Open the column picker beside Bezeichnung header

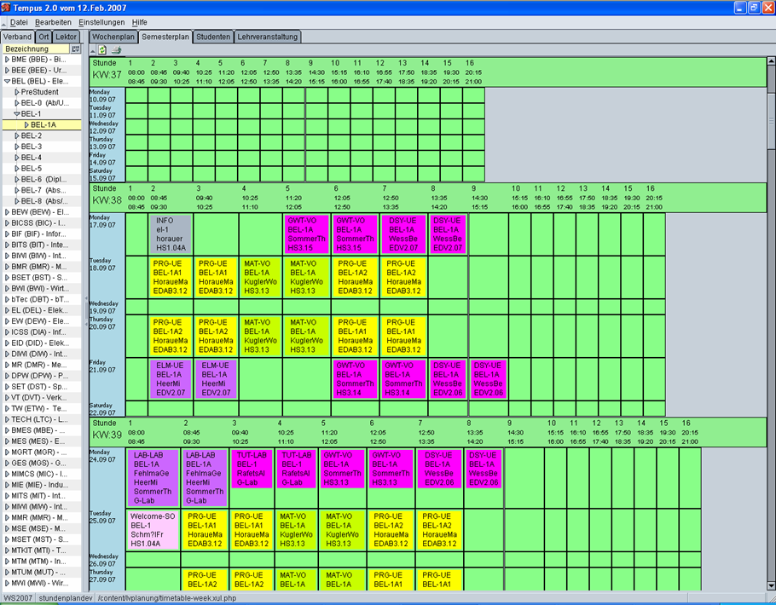[76, 49]
